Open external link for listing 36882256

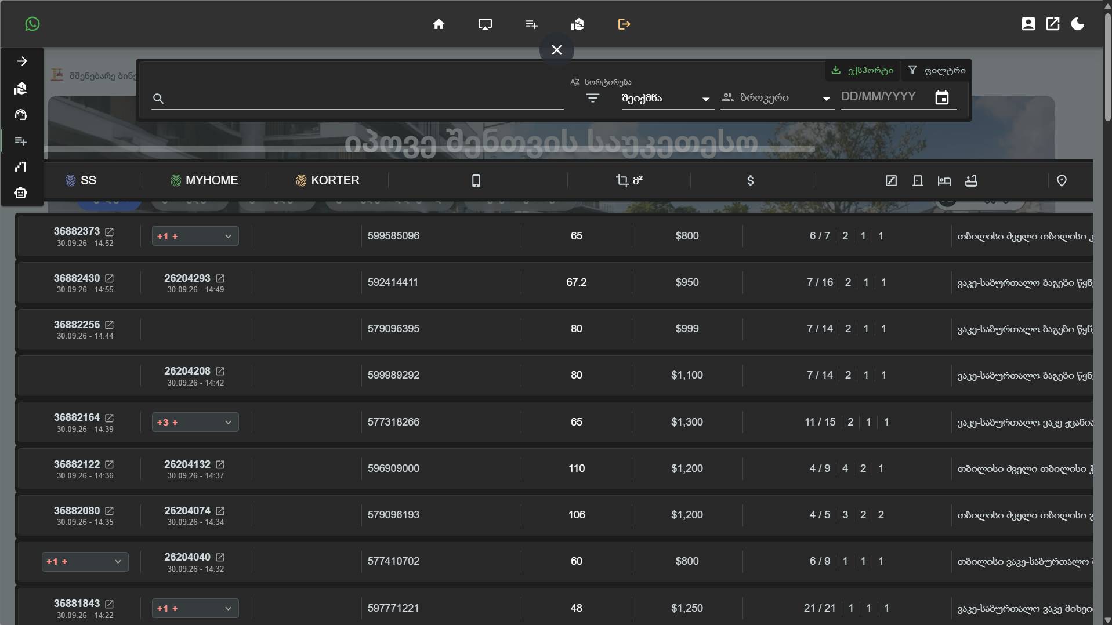click(110, 325)
